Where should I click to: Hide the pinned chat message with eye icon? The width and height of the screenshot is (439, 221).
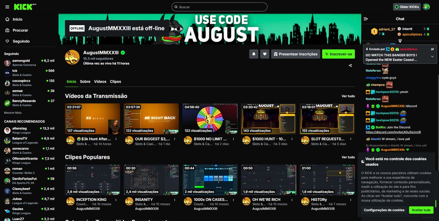pyautogui.click(x=432, y=49)
